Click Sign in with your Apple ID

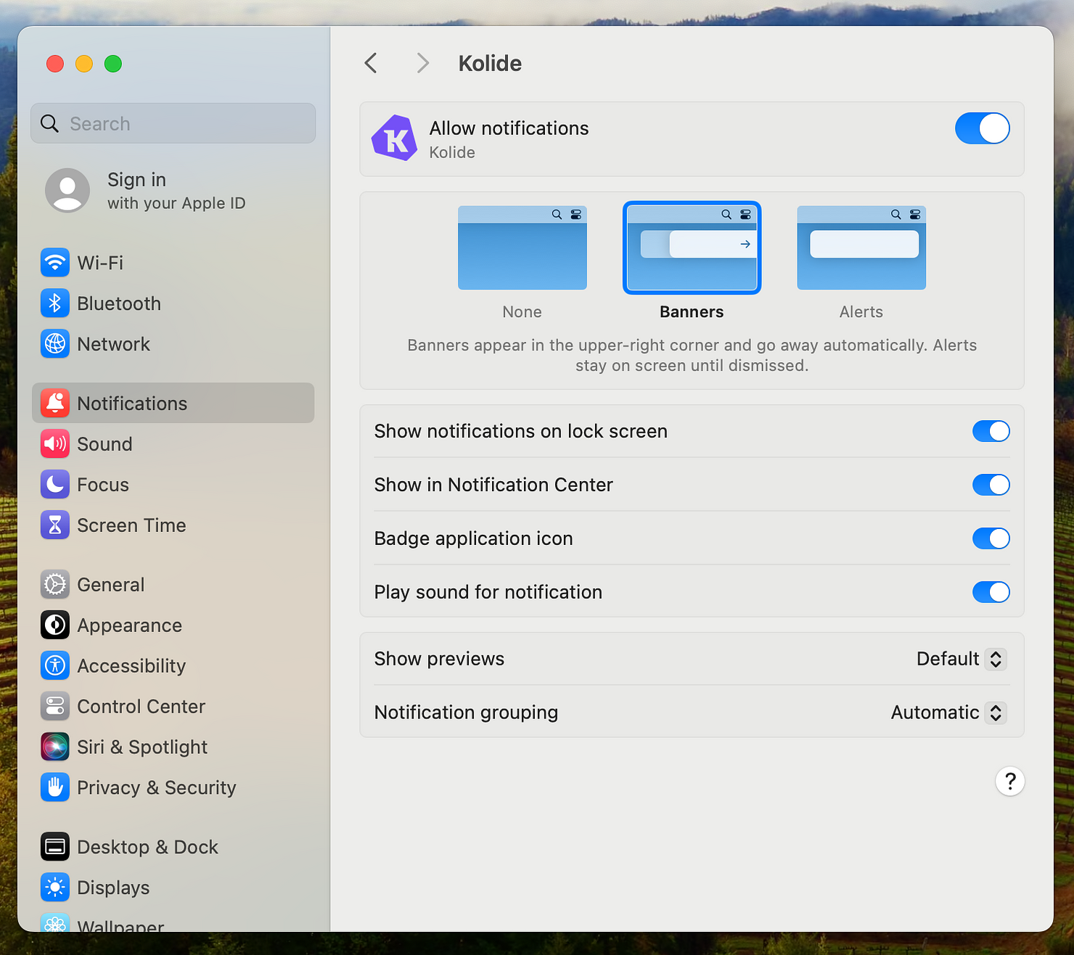(176, 191)
